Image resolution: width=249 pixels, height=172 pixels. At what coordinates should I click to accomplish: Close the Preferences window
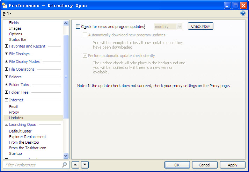coord(243,6)
